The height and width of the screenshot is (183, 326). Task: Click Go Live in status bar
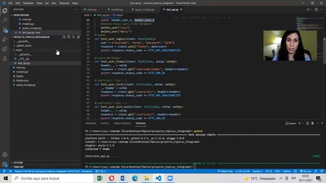[x=306, y=171]
